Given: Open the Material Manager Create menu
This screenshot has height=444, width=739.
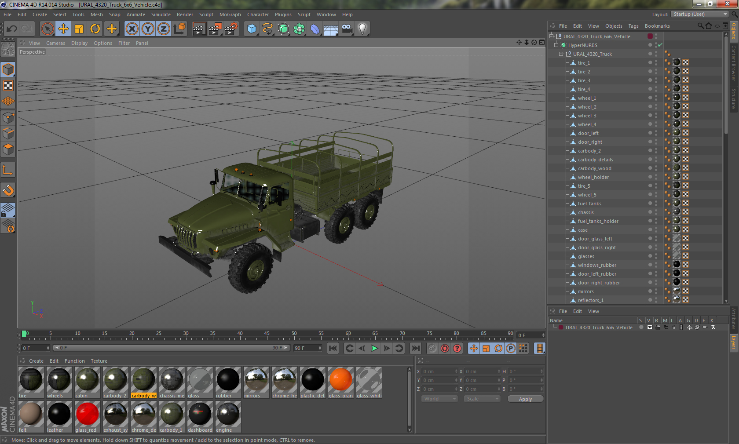Looking at the screenshot, I should pyautogui.click(x=36, y=361).
